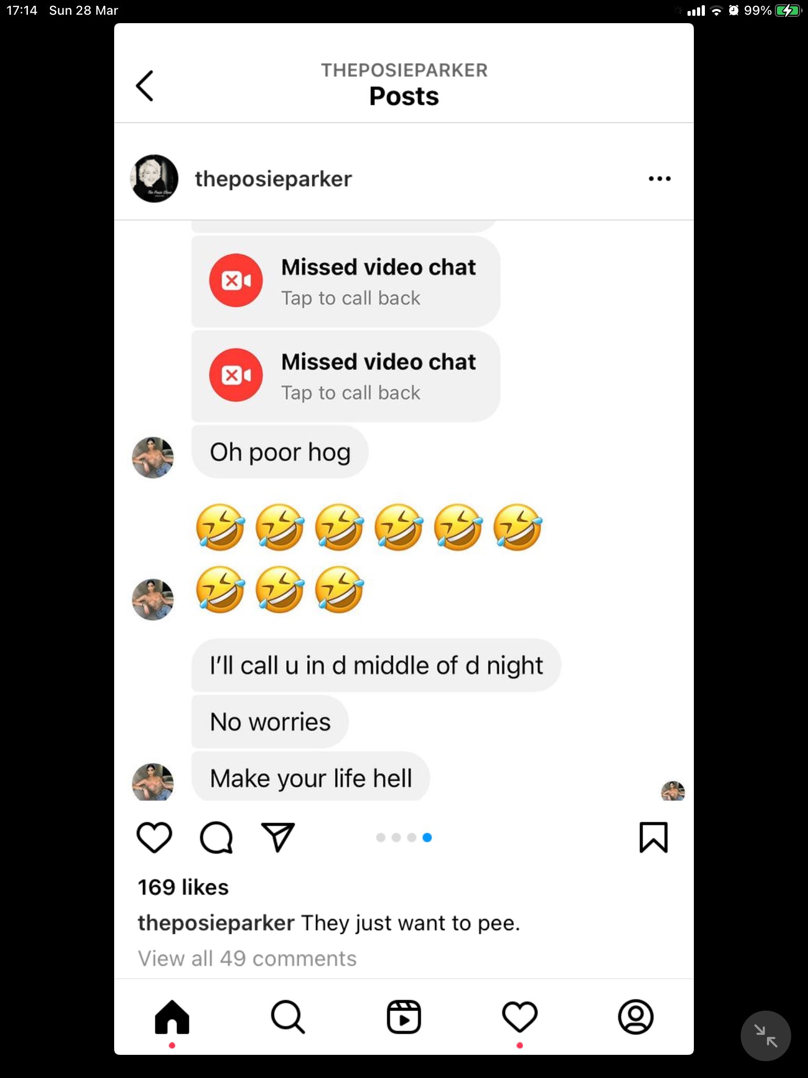Like the post with the heart icon
Viewport: 808px width, 1078px height.
(154, 837)
